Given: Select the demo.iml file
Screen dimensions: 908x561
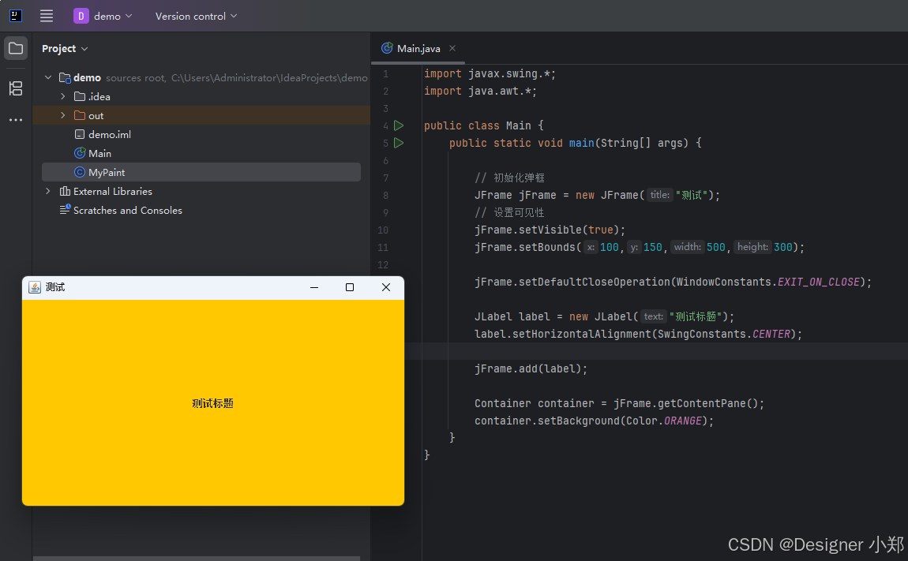Looking at the screenshot, I should (x=110, y=134).
